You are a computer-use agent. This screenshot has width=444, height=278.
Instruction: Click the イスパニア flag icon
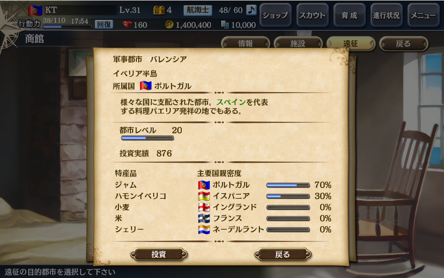204,196
